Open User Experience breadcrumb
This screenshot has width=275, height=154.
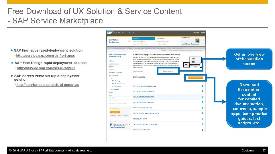pyautogui.click(x=162, y=48)
